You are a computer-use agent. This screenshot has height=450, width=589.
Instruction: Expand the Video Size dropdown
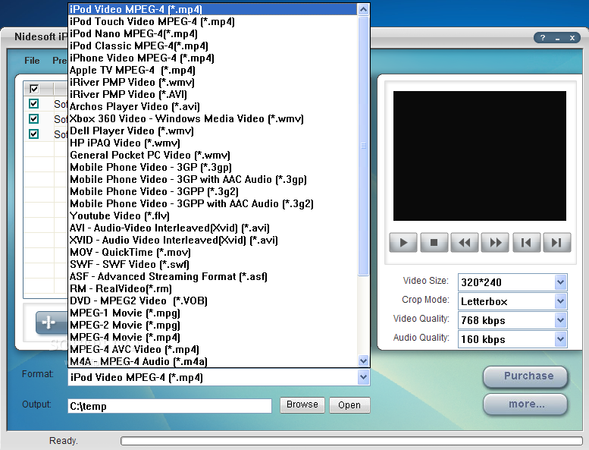coord(560,282)
